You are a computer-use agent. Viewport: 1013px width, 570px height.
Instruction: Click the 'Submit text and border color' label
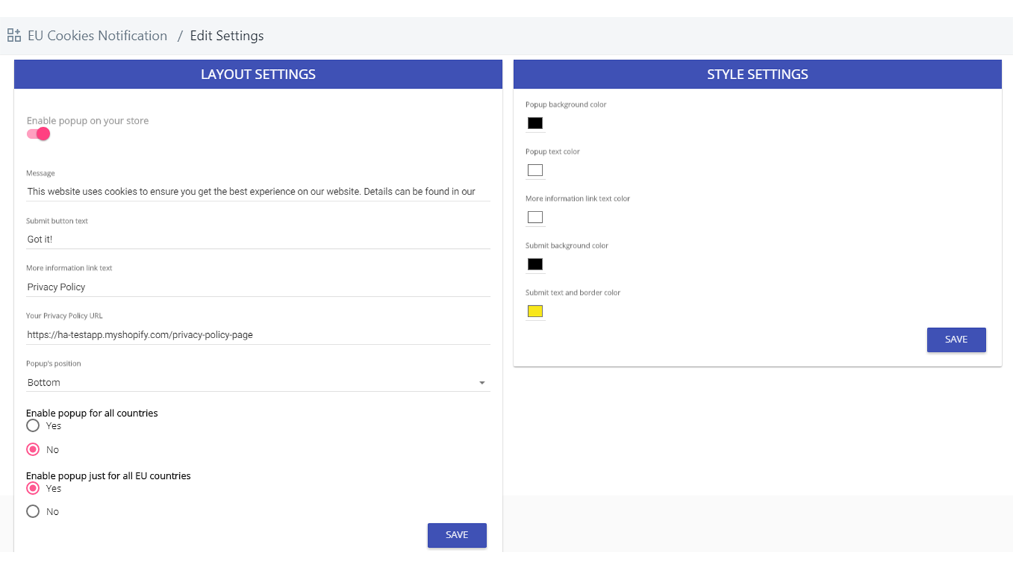(572, 293)
